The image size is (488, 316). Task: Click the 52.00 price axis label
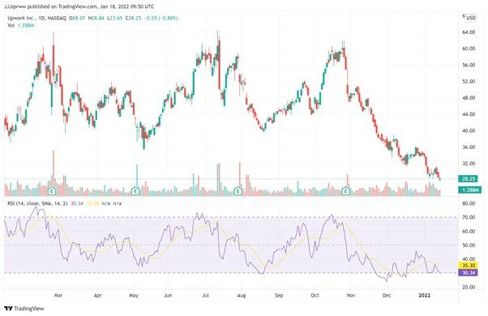coord(469,82)
